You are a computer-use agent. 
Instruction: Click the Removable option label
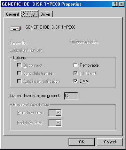coord(89,65)
